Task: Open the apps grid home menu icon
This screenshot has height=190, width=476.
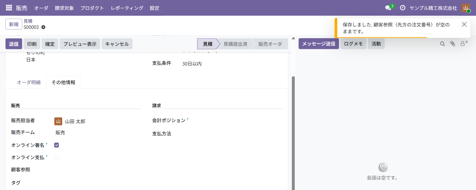Action: (x=9, y=7)
